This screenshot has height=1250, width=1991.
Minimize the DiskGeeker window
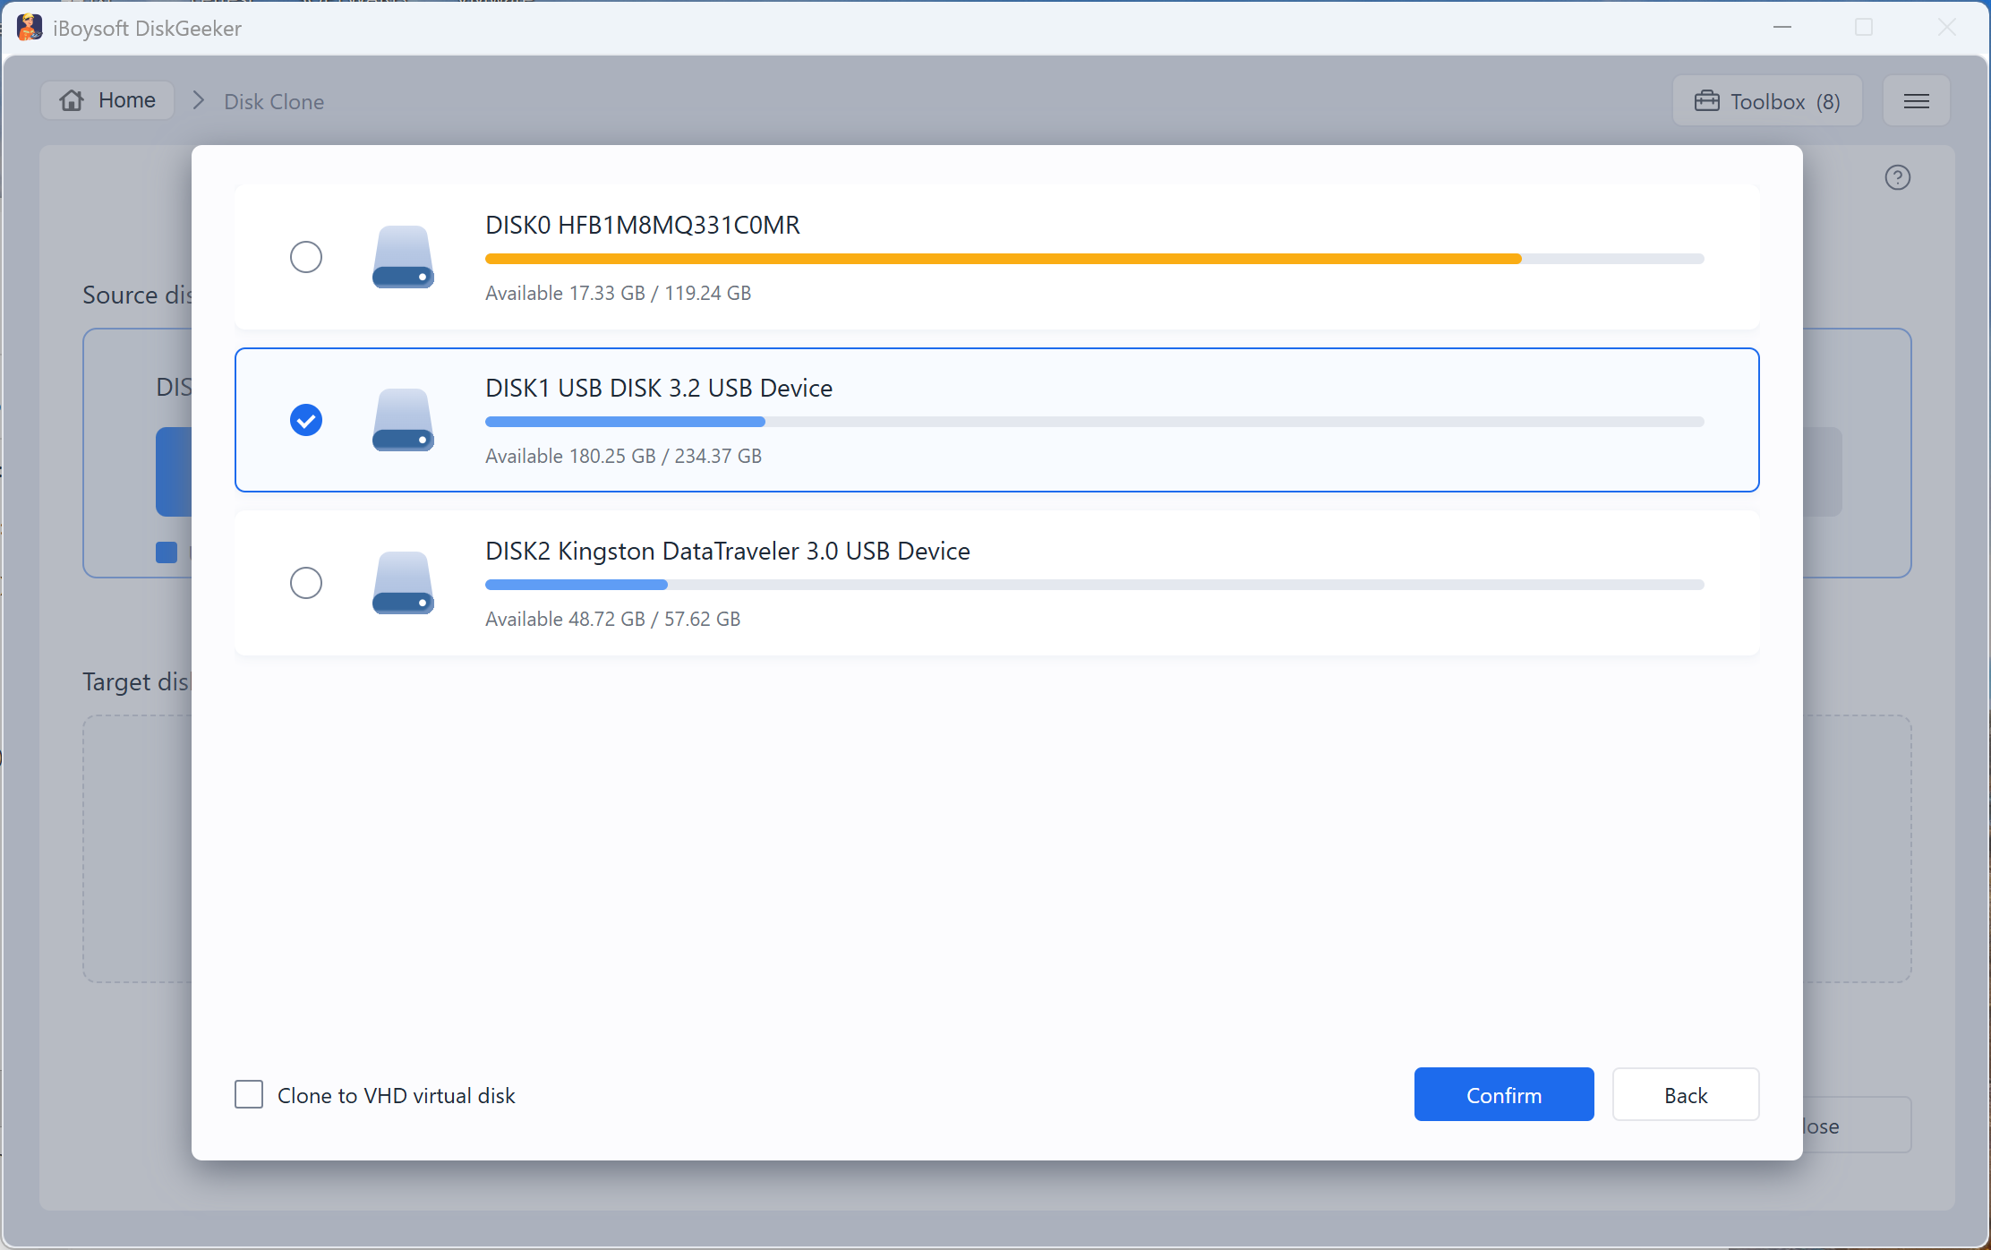click(1782, 28)
